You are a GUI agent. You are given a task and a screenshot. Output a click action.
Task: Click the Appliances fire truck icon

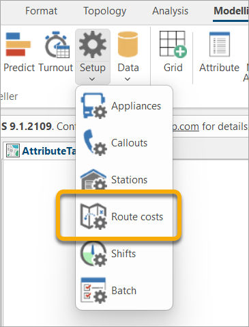(x=93, y=105)
